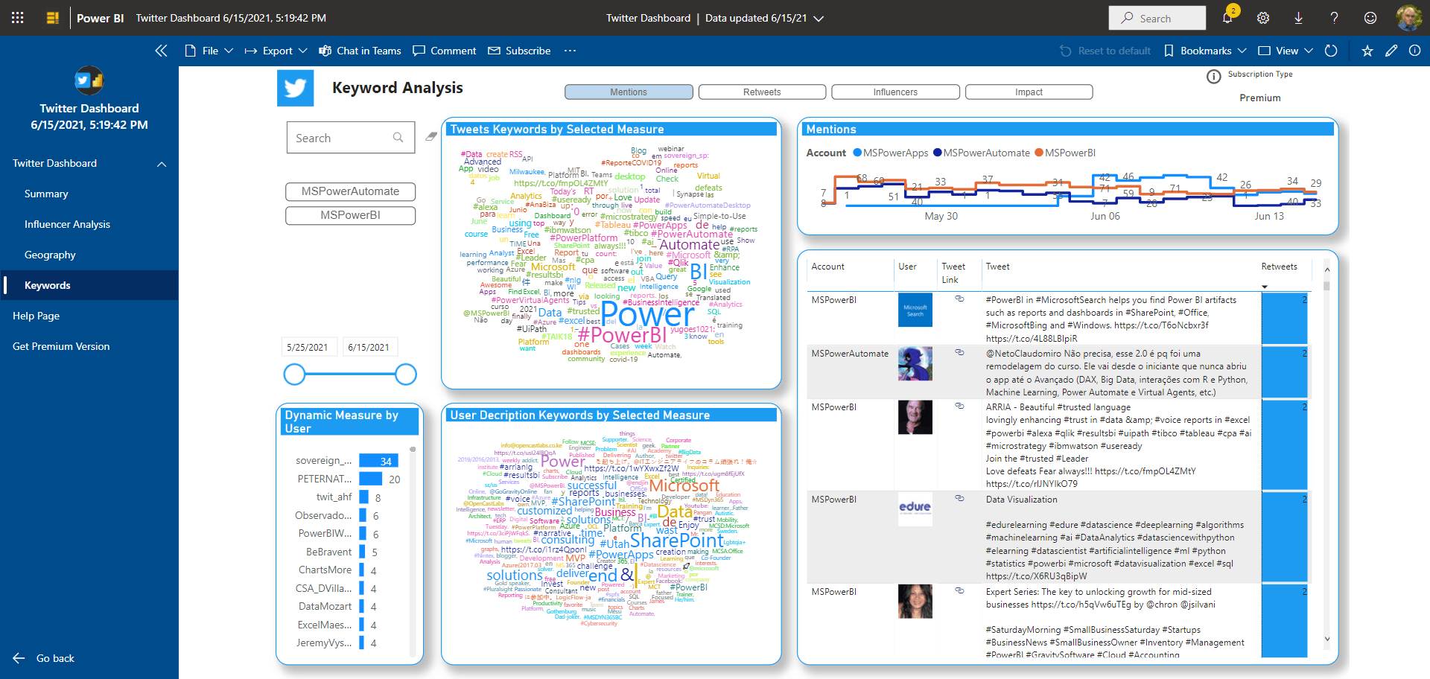Click Chat in Teams button
This screenshot has height=679, width=1430.
(360, 51)
